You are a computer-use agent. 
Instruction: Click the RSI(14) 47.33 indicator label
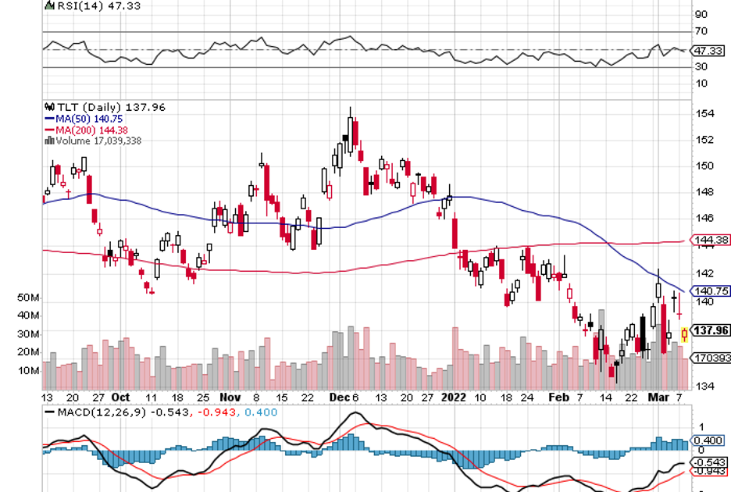[x=99, y=6]
